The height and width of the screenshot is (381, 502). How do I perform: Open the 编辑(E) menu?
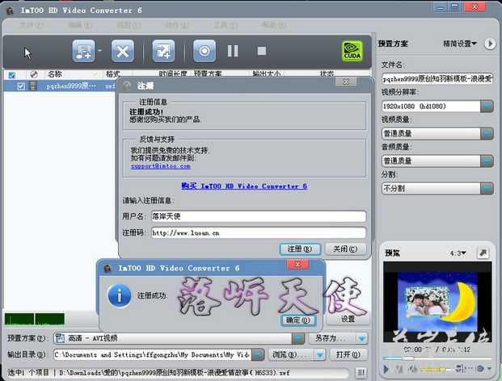[80, 25]
